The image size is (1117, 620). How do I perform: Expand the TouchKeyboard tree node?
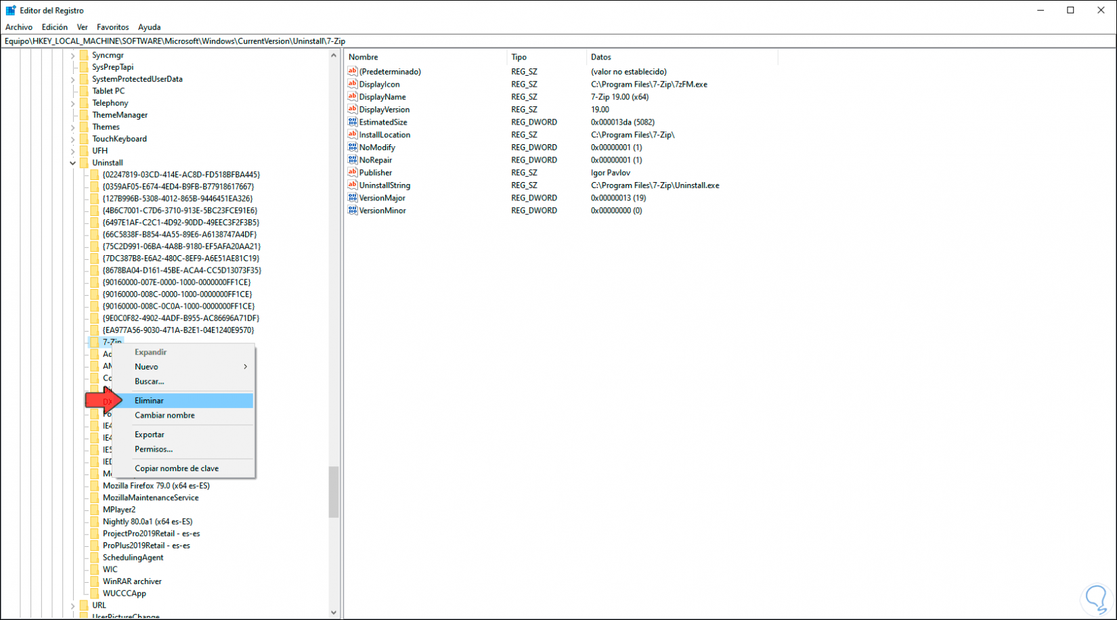[72, 139]
